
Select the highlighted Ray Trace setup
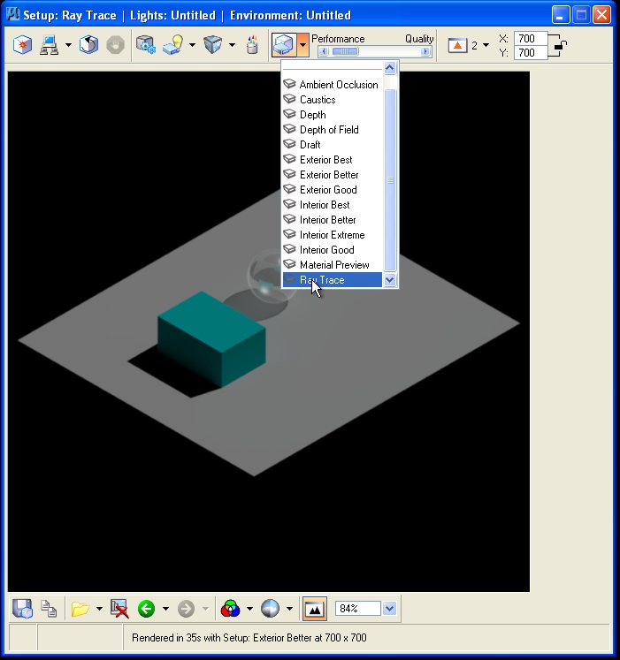[332, 280]
